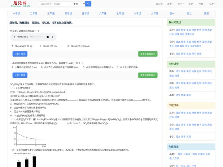Open audio player more options menu

(53, 37)
